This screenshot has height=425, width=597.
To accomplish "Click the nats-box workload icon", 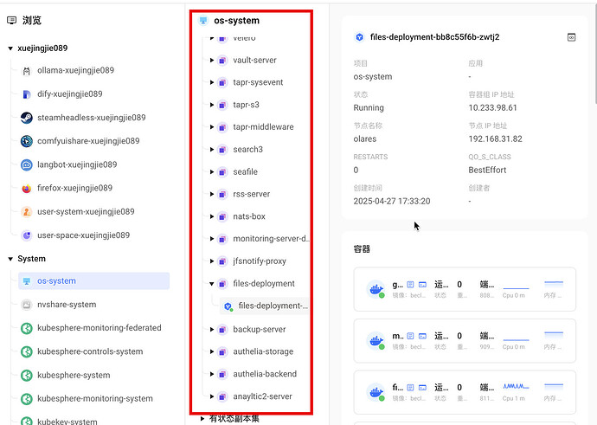I will [222, 216].
